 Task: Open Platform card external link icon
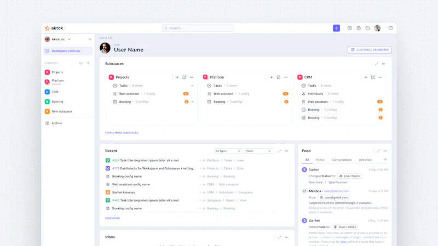(279, 77)
